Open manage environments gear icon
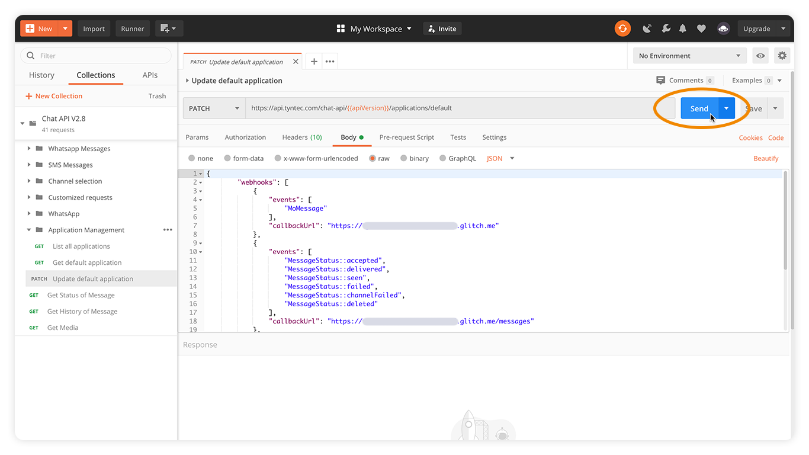 782,56
